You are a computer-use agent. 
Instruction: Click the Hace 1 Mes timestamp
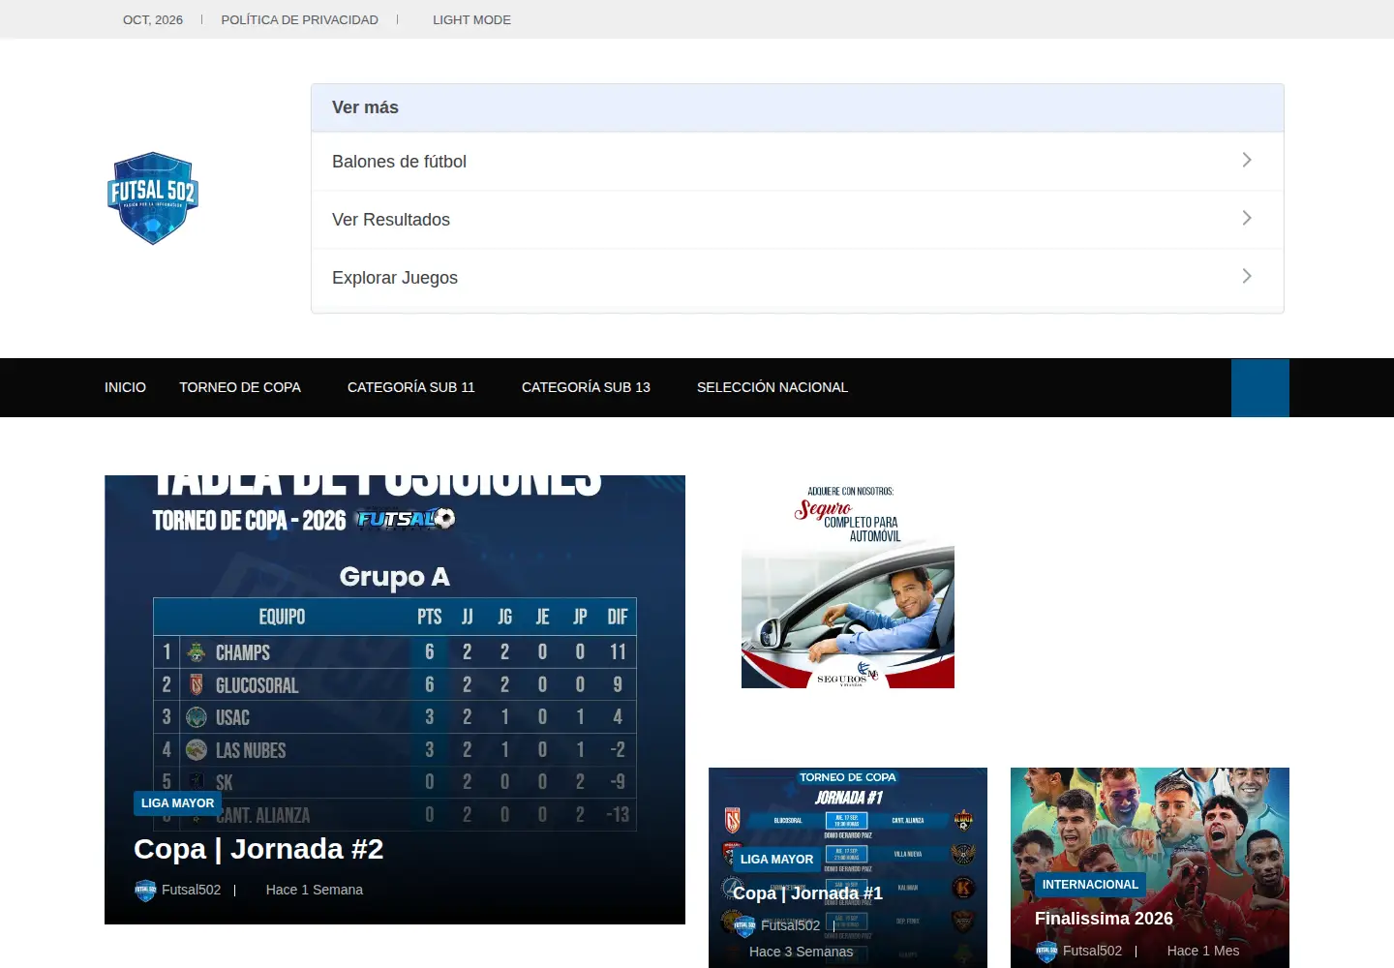pos(1203,951)
